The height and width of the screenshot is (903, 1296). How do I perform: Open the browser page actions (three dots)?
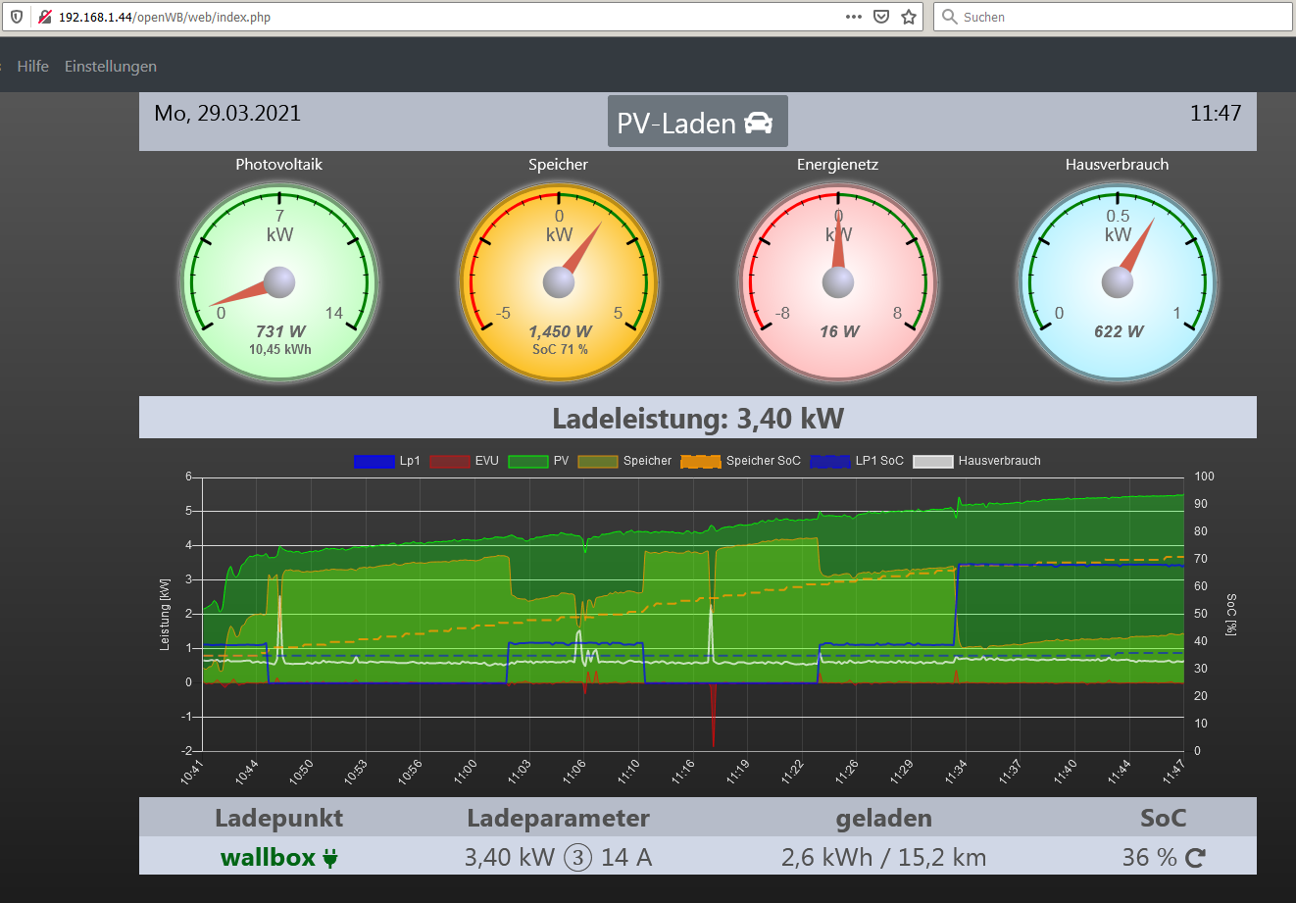(x=854, y=17)
